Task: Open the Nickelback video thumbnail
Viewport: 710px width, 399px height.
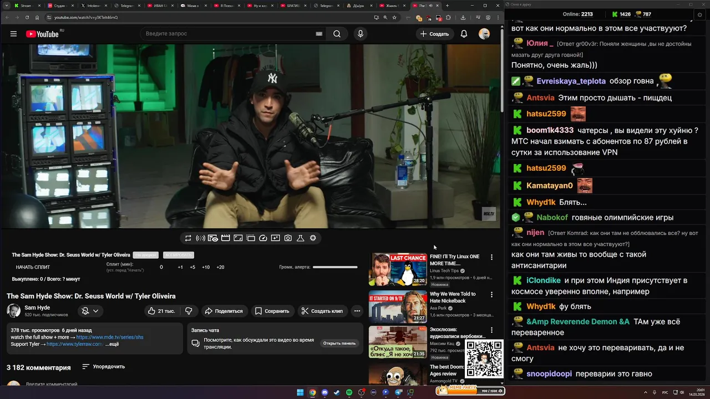Action: coord(398,306)
